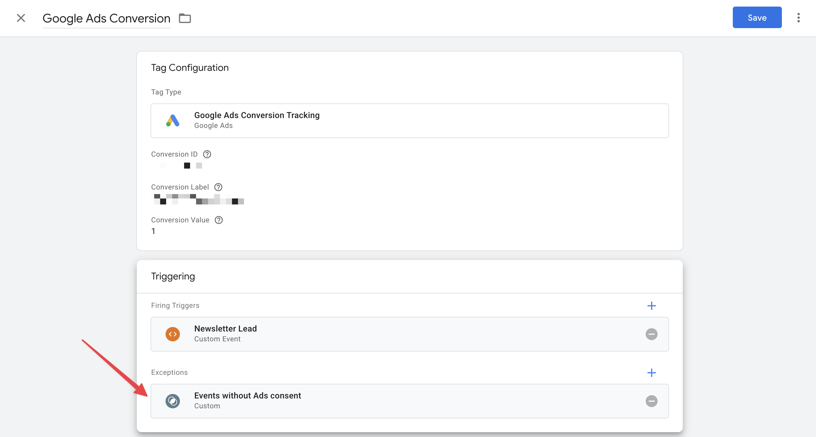Remove the Newsletter Lead firing trigger
Screen dimensions: 816x437
point(651,334)
